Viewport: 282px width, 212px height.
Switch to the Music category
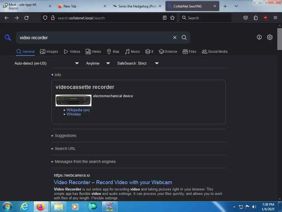tap(132, 52)
